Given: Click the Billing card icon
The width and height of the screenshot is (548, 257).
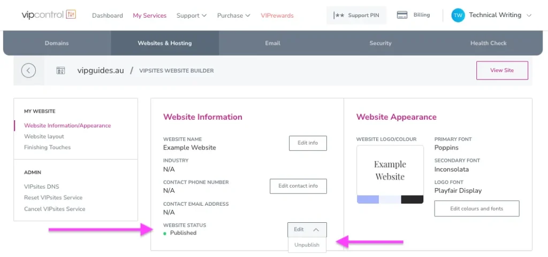Looking at the screenshot, I should tap(402, 15).
